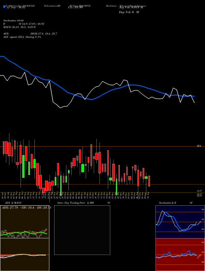The image size is (205, 271).
Task: Click the 'Day Vol: 0 M' value
Action: coord(129,12)
